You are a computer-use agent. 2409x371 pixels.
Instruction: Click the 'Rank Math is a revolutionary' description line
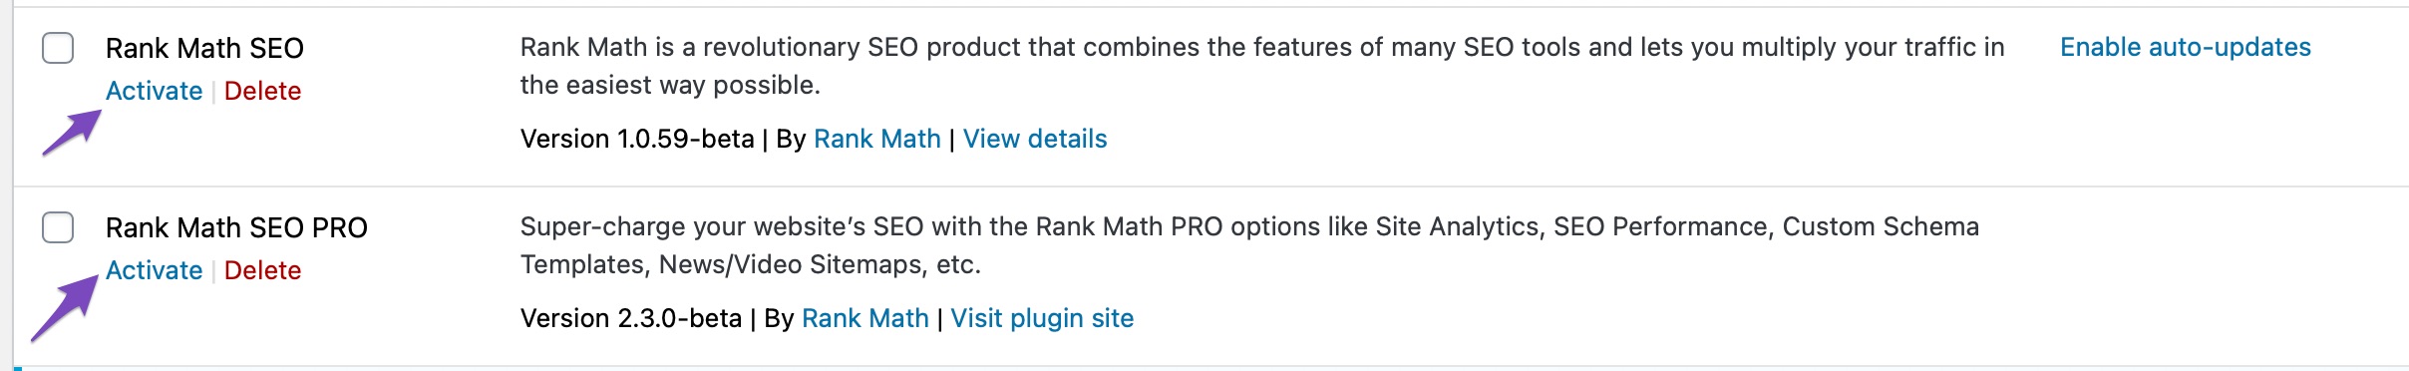1262,47
